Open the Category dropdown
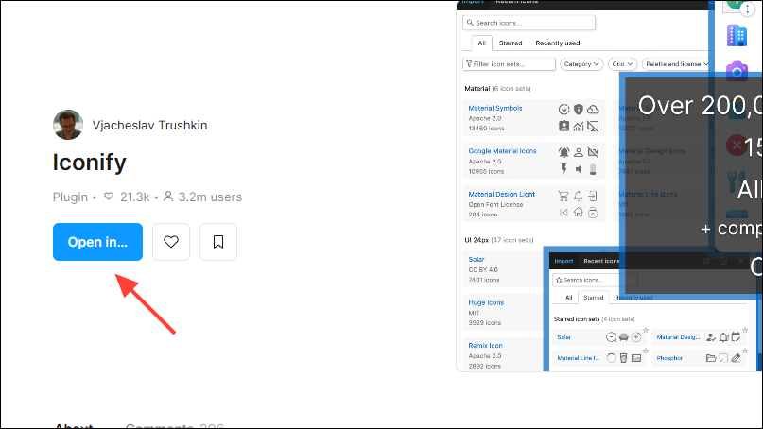Viewport: 763px width, 429px height. 581,64
